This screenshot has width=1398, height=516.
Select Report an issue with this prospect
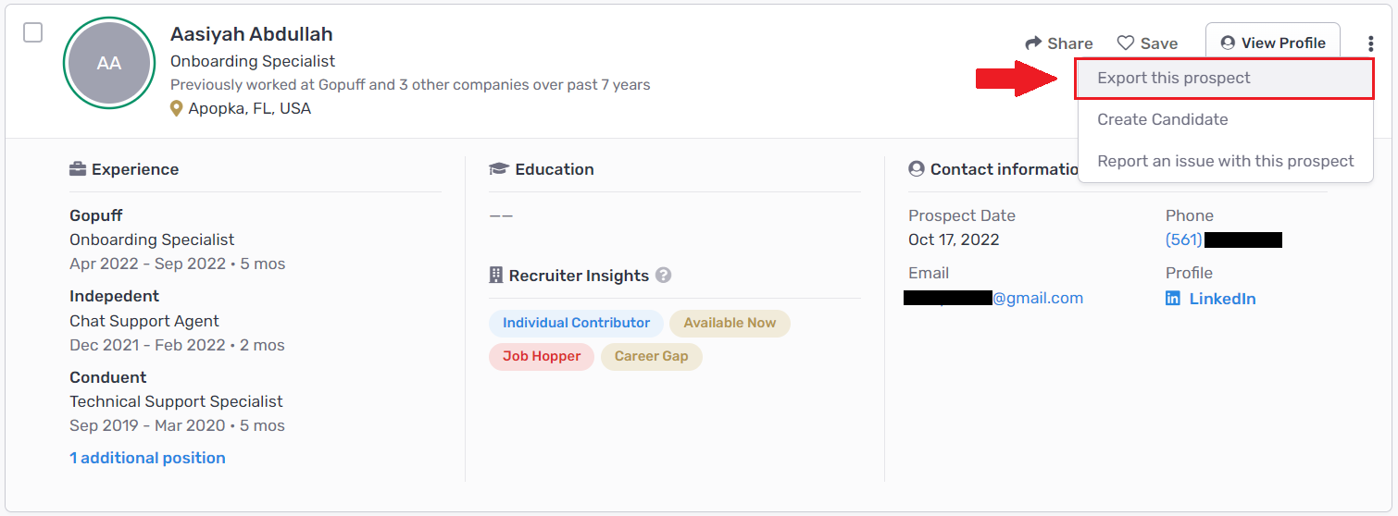(x=1226, y=161)
